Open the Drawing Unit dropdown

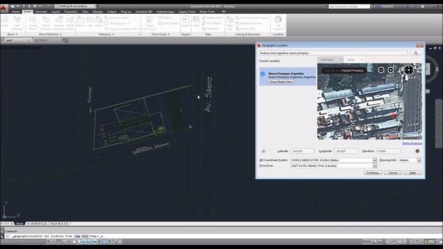click(419, 160)
